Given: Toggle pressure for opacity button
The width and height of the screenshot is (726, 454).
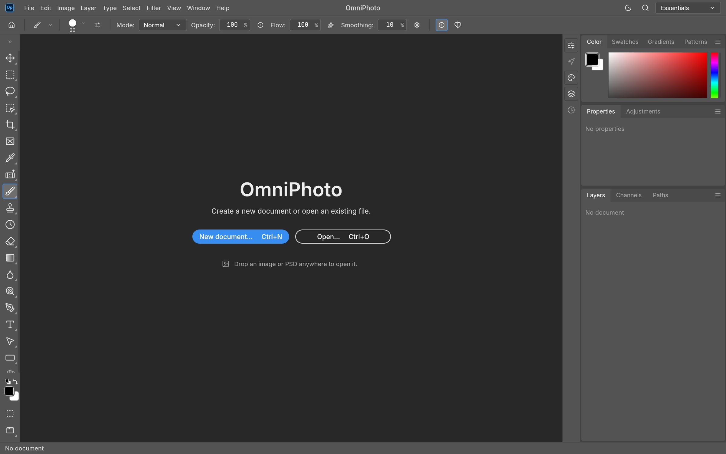Looking at the screenshot, I should (x=260, y=25).
